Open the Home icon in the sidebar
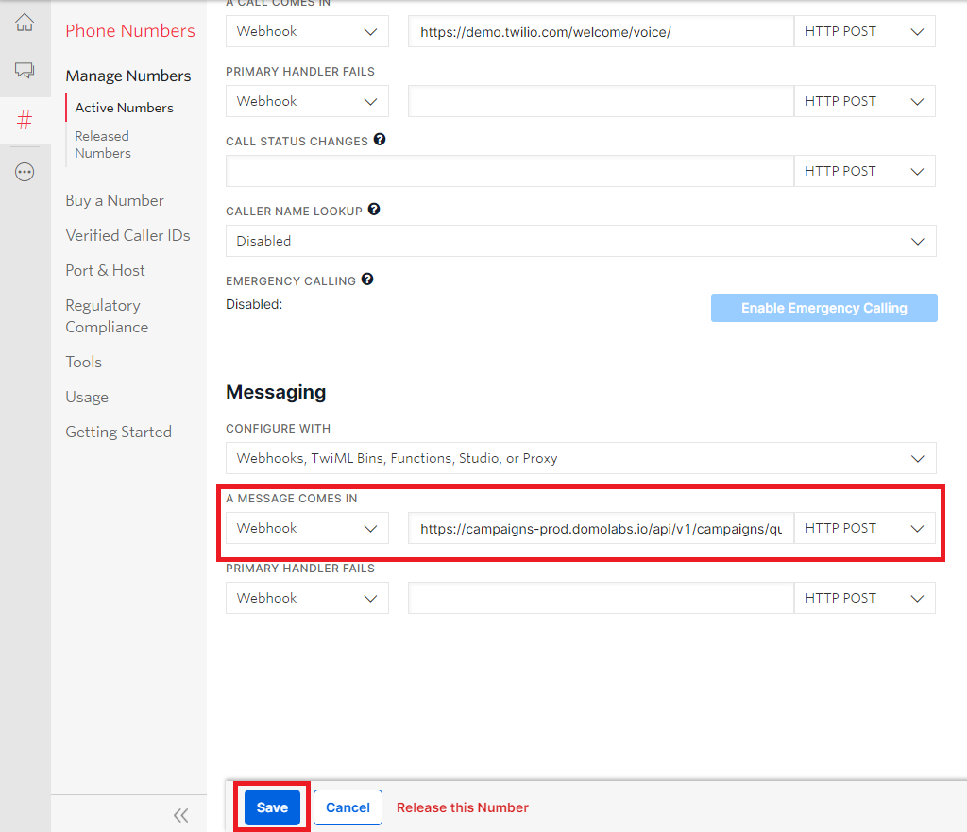This screenshot has width=967, height=832. pos(25,21)
